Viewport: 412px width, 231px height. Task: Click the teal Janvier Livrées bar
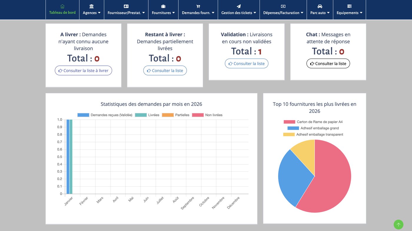[71, 157]
